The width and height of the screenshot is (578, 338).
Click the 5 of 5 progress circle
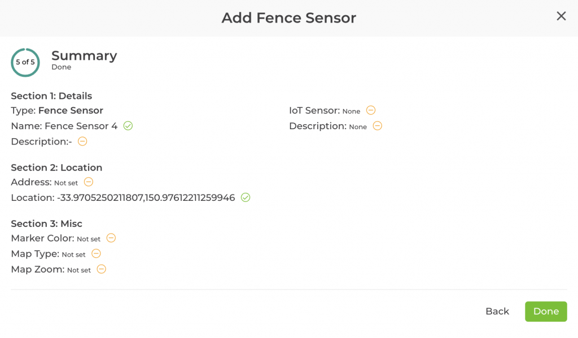(x=25, y=62)
